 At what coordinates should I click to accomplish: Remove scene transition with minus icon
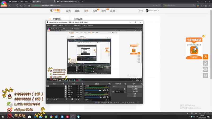[122, 89]
